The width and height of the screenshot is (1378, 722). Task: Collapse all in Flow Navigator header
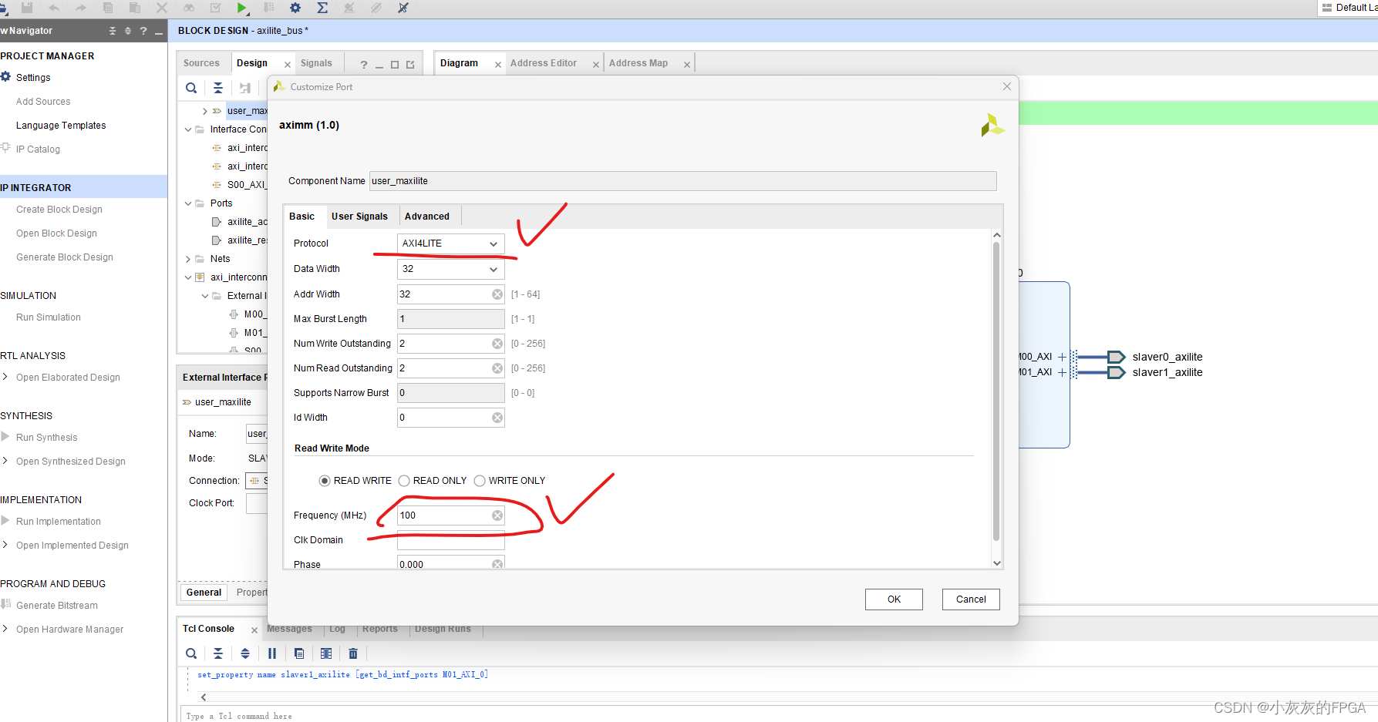point(113,31)
